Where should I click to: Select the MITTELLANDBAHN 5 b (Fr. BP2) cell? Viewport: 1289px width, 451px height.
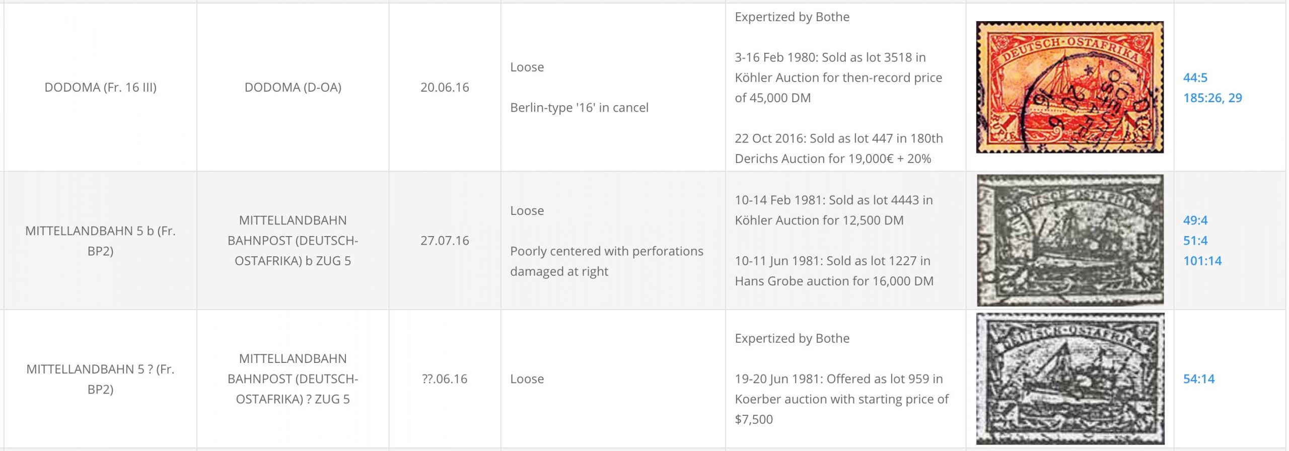[100, 240]
